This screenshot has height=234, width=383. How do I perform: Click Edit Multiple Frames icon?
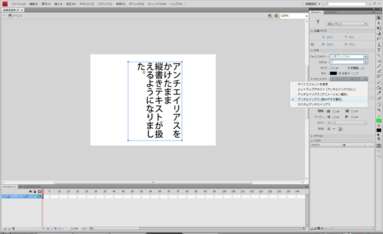pyautogui.click(x=56, y=229)
